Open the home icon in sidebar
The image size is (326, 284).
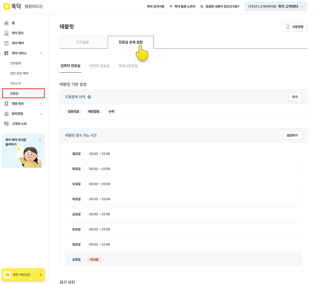(6, 23)
